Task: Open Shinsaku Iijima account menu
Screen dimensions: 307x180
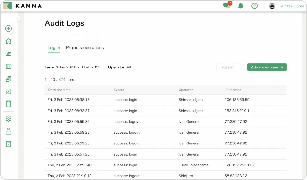Action: 286,6
